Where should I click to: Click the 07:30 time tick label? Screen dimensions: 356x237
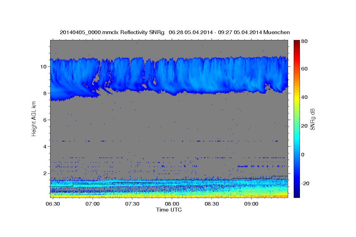132,204
